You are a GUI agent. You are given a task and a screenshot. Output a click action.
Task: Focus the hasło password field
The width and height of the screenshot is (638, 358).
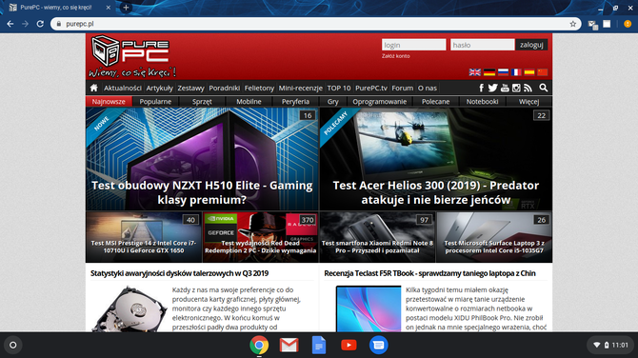point(482,45)
